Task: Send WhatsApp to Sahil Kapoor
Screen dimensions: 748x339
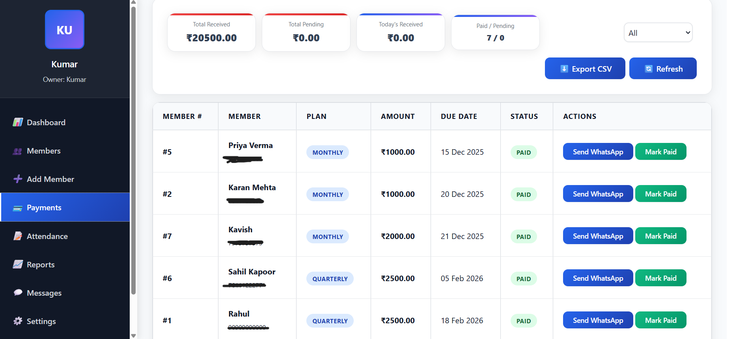Action: (x=598, y=278)
